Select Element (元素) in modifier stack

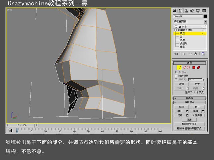[182, 47]
